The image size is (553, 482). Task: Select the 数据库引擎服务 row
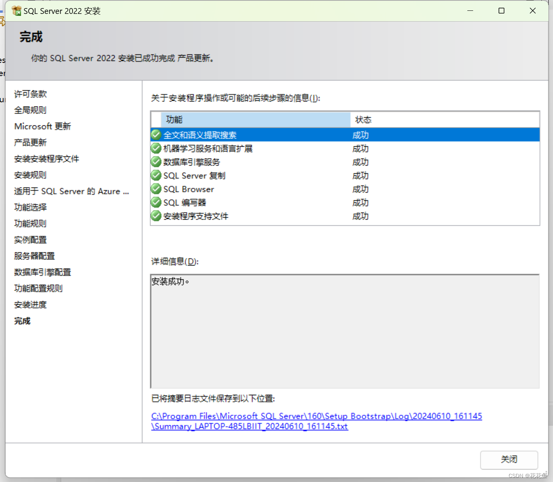click(x=345, y=162)
